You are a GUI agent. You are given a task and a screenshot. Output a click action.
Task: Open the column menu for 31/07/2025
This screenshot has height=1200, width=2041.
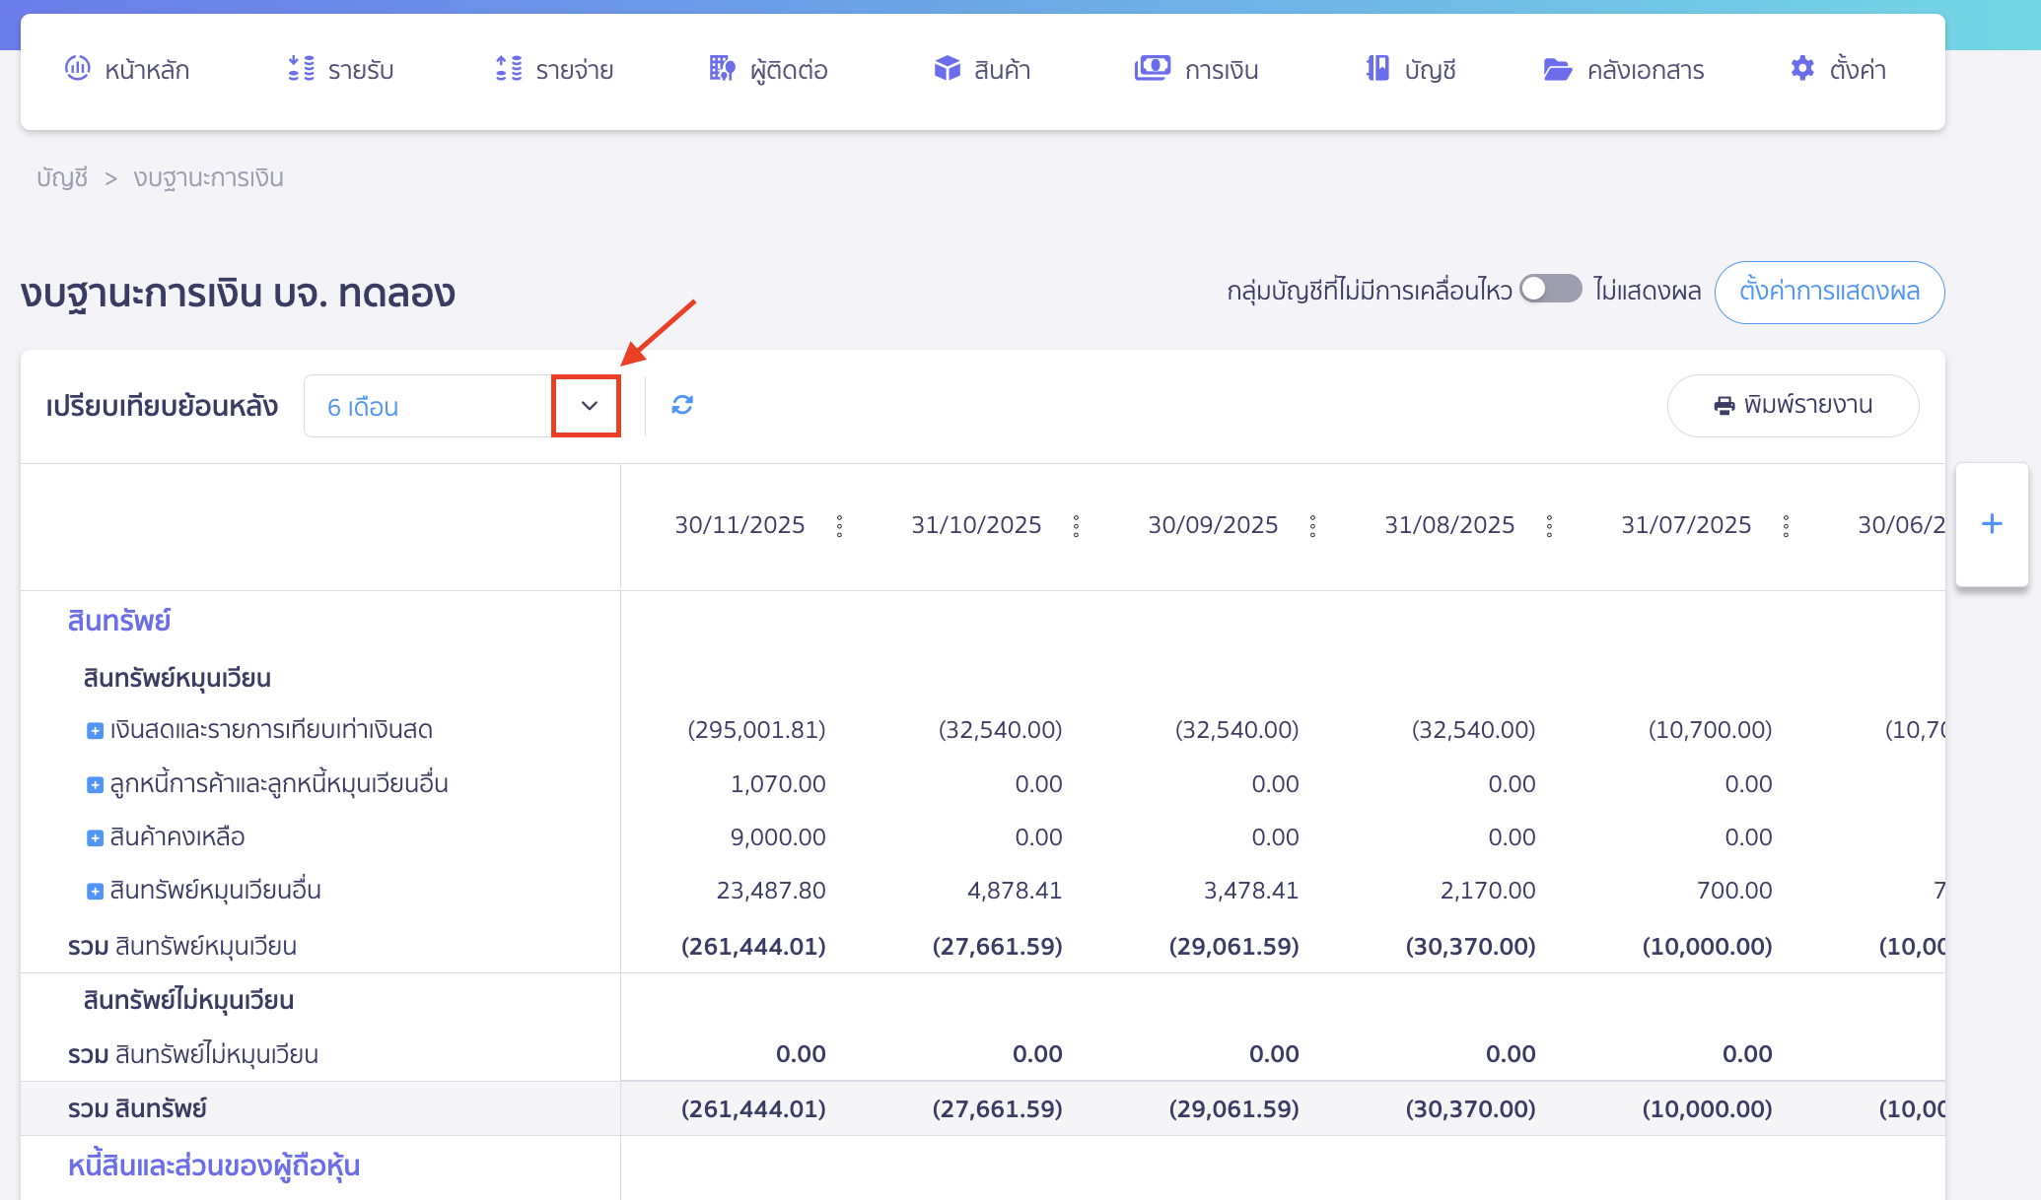pos(1785,525)
